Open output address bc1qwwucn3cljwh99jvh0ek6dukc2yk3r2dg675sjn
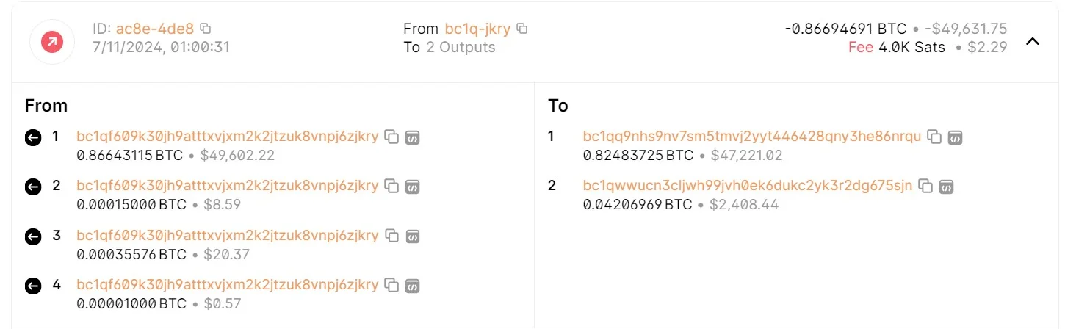 click(748, 186)
